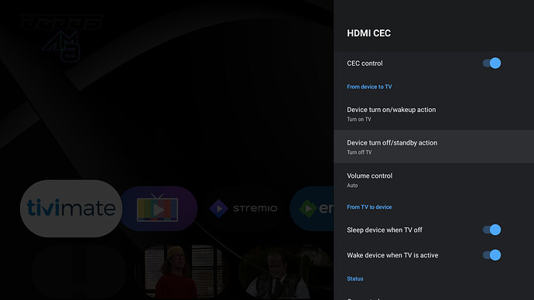Screen dimensions: 534x300
Task: Disable Sleep device when TV off
Action: (x=491, y=230)
